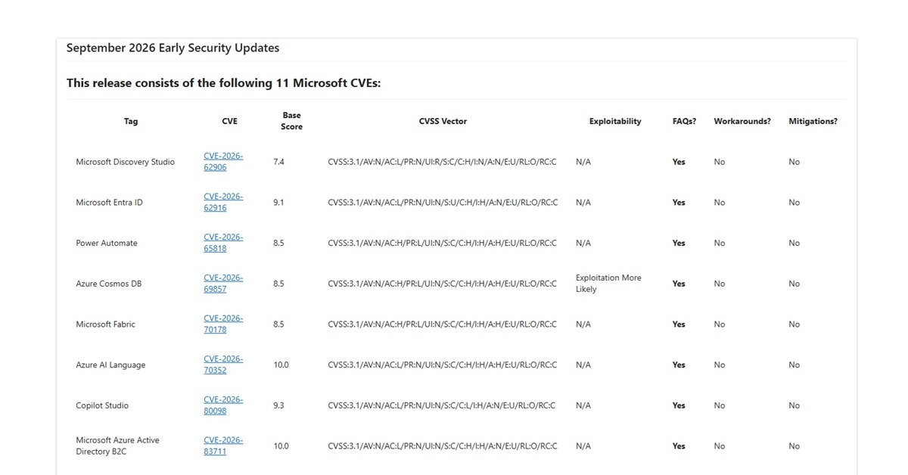Open the CVE-2026-65818 link
This screenshot has width=908, height=475.
[x=223, y=243]
